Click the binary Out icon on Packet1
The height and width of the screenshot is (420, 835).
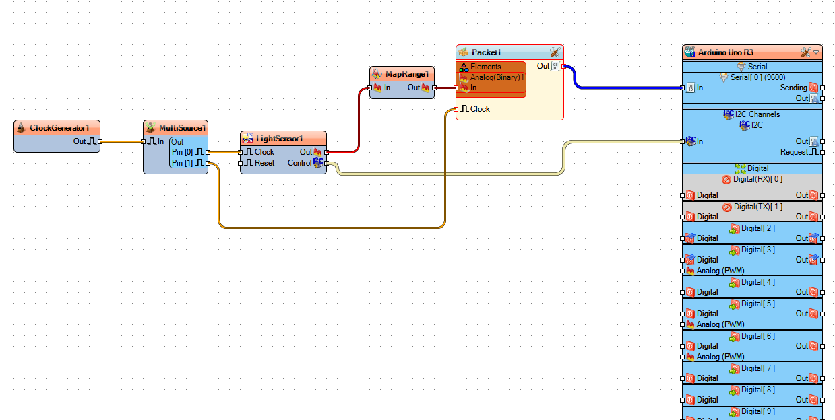[554, 66]
